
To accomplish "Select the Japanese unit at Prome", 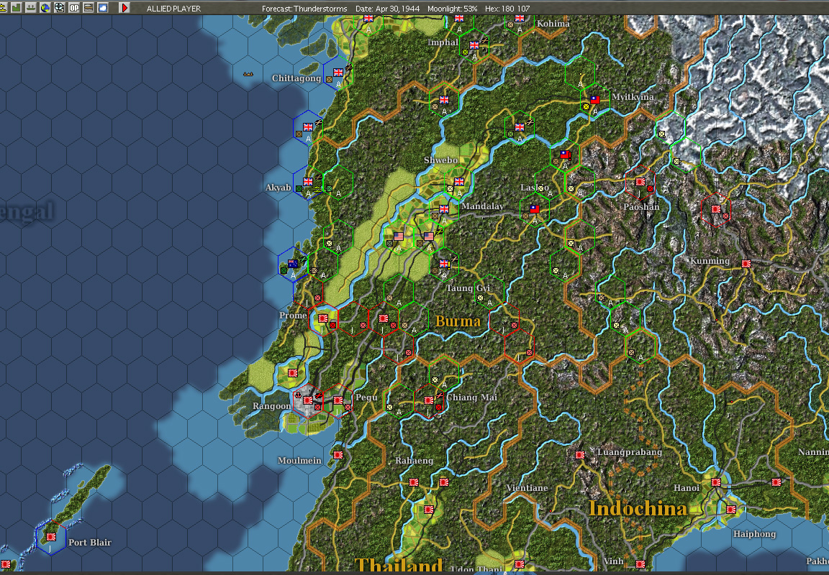I will [x=323, y=318].
